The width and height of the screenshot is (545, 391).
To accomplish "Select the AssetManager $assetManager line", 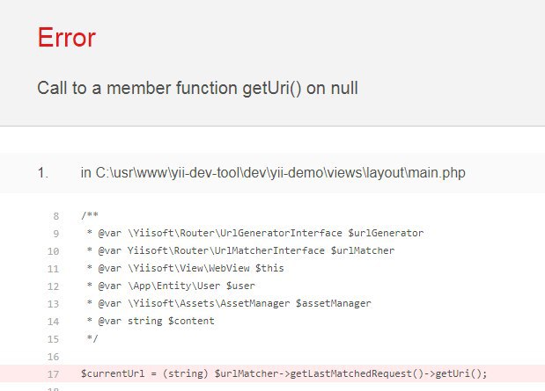I will 229,303.
